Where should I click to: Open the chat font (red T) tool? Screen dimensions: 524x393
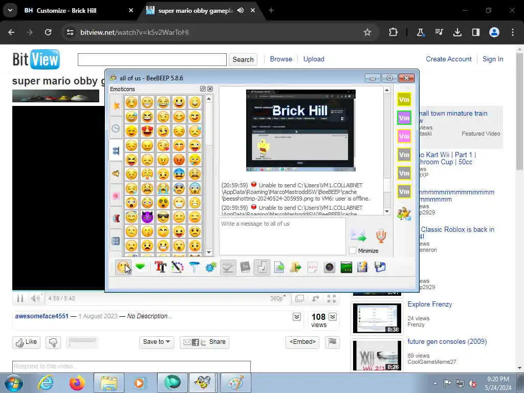160,267
